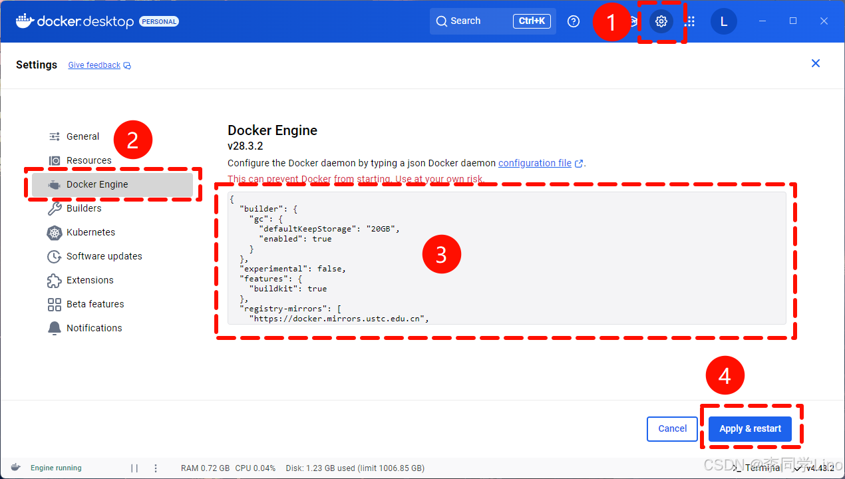
Task: Click the Extensions puzzle icon
Action: click(x=55, y=280)
